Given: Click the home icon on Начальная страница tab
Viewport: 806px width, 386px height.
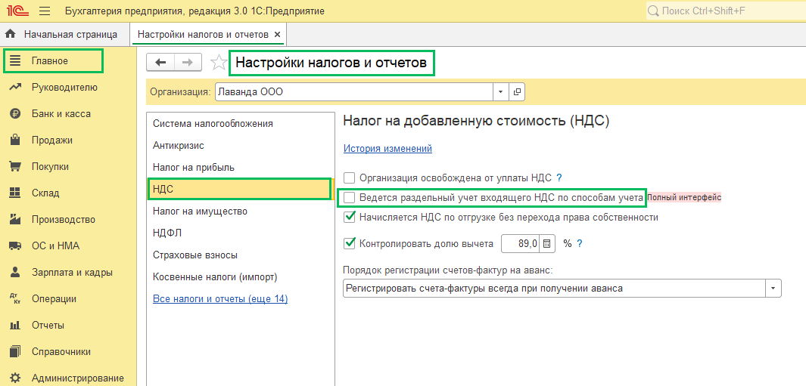Looking at the screenshot, I should click(x=11, y=35).
